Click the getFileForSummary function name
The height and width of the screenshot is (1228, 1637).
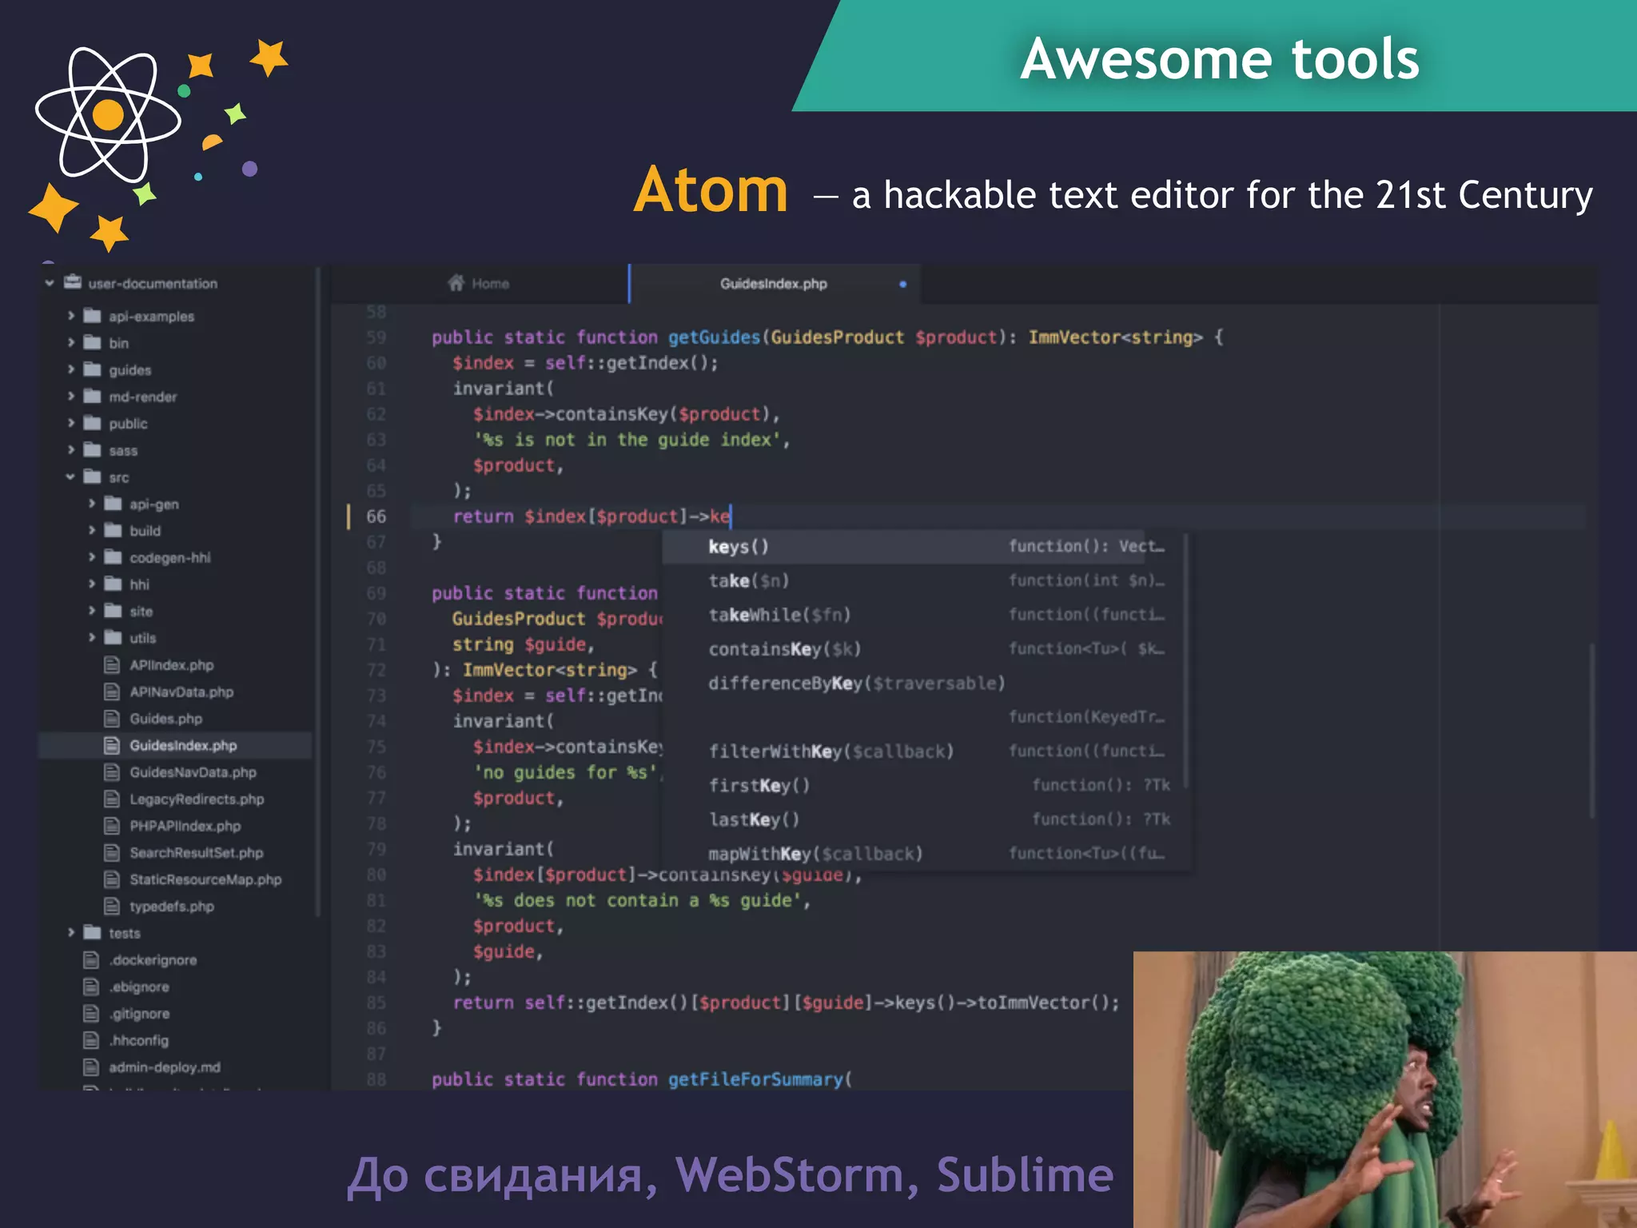755,1079
